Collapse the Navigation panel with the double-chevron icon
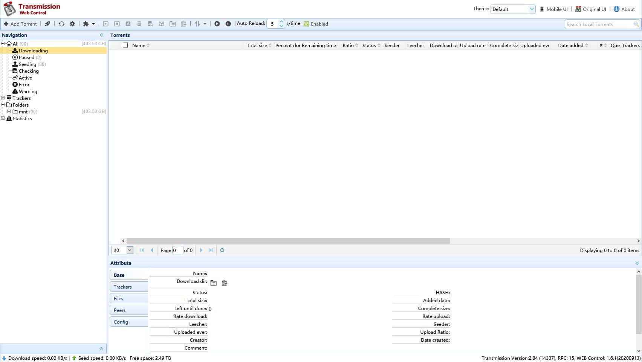642x362 pixels. click(101, 35)
